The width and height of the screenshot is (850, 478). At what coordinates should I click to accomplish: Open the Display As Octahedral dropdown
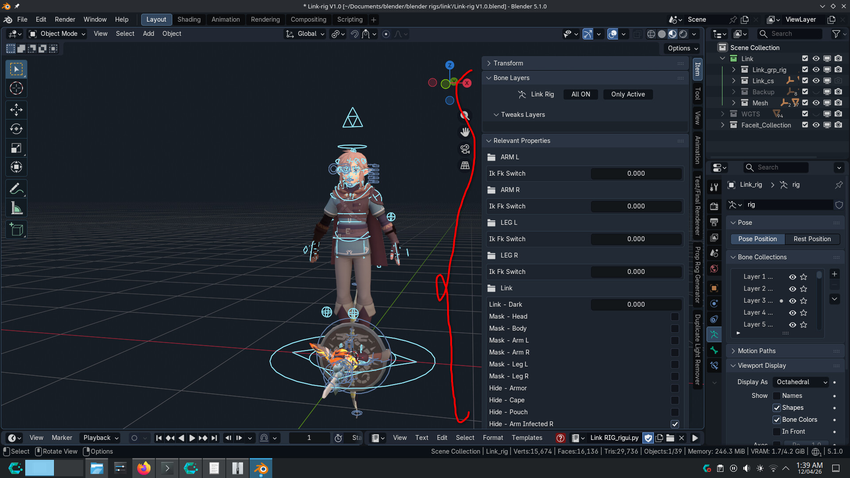coord(801,382)
